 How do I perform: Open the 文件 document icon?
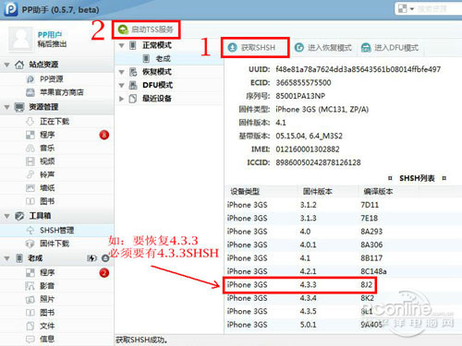coord(30,326)
